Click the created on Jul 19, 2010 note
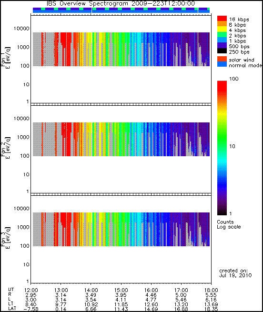Screen dimensions: 263x312 point(235,273)
